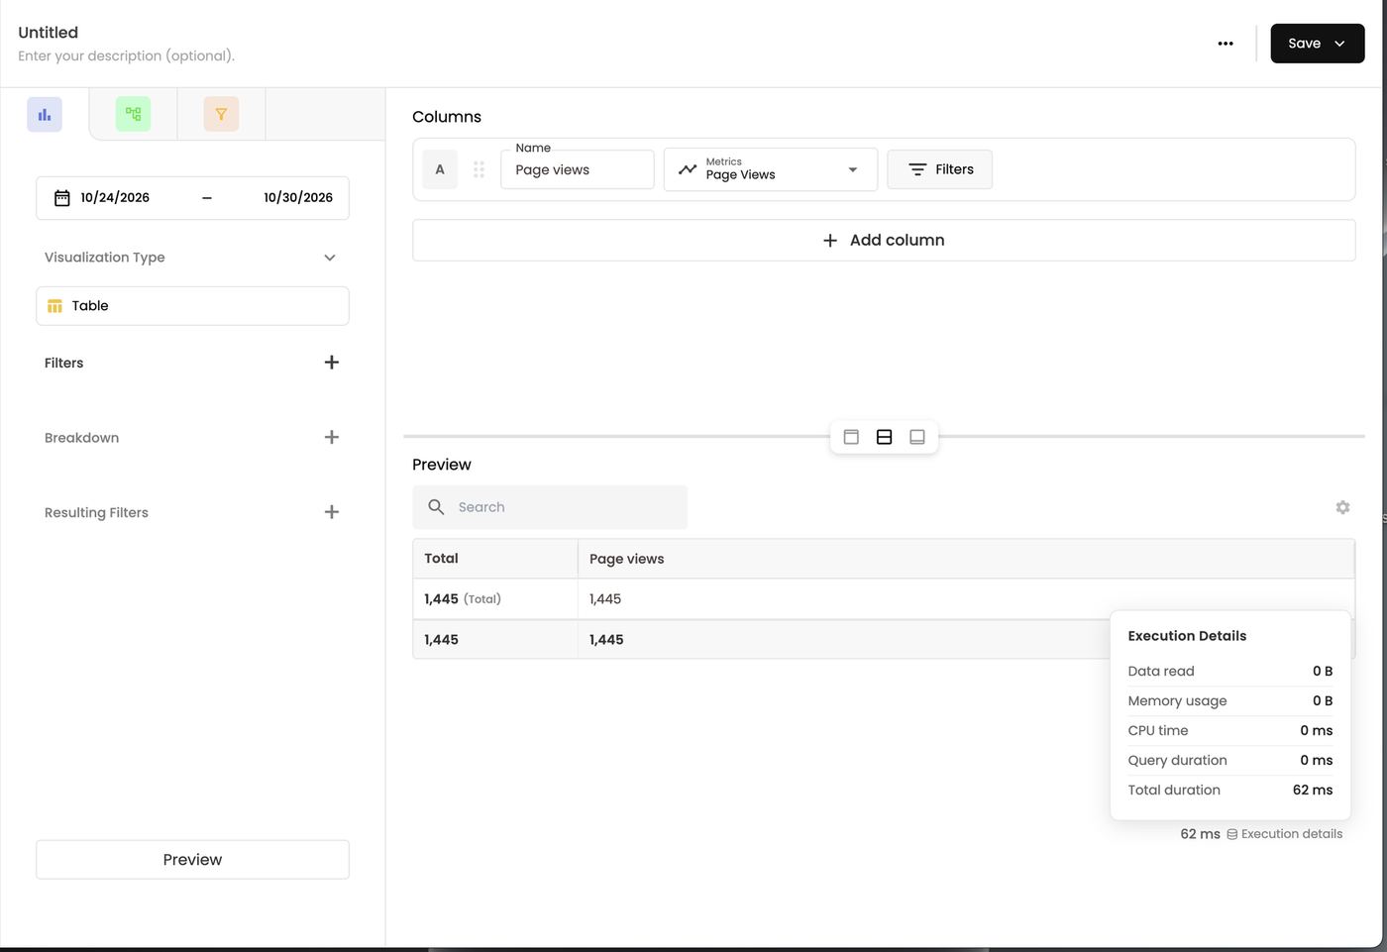Open the Metrics Page Views dropdown
Screen dimensions: 1387x952
pos(771,169)
